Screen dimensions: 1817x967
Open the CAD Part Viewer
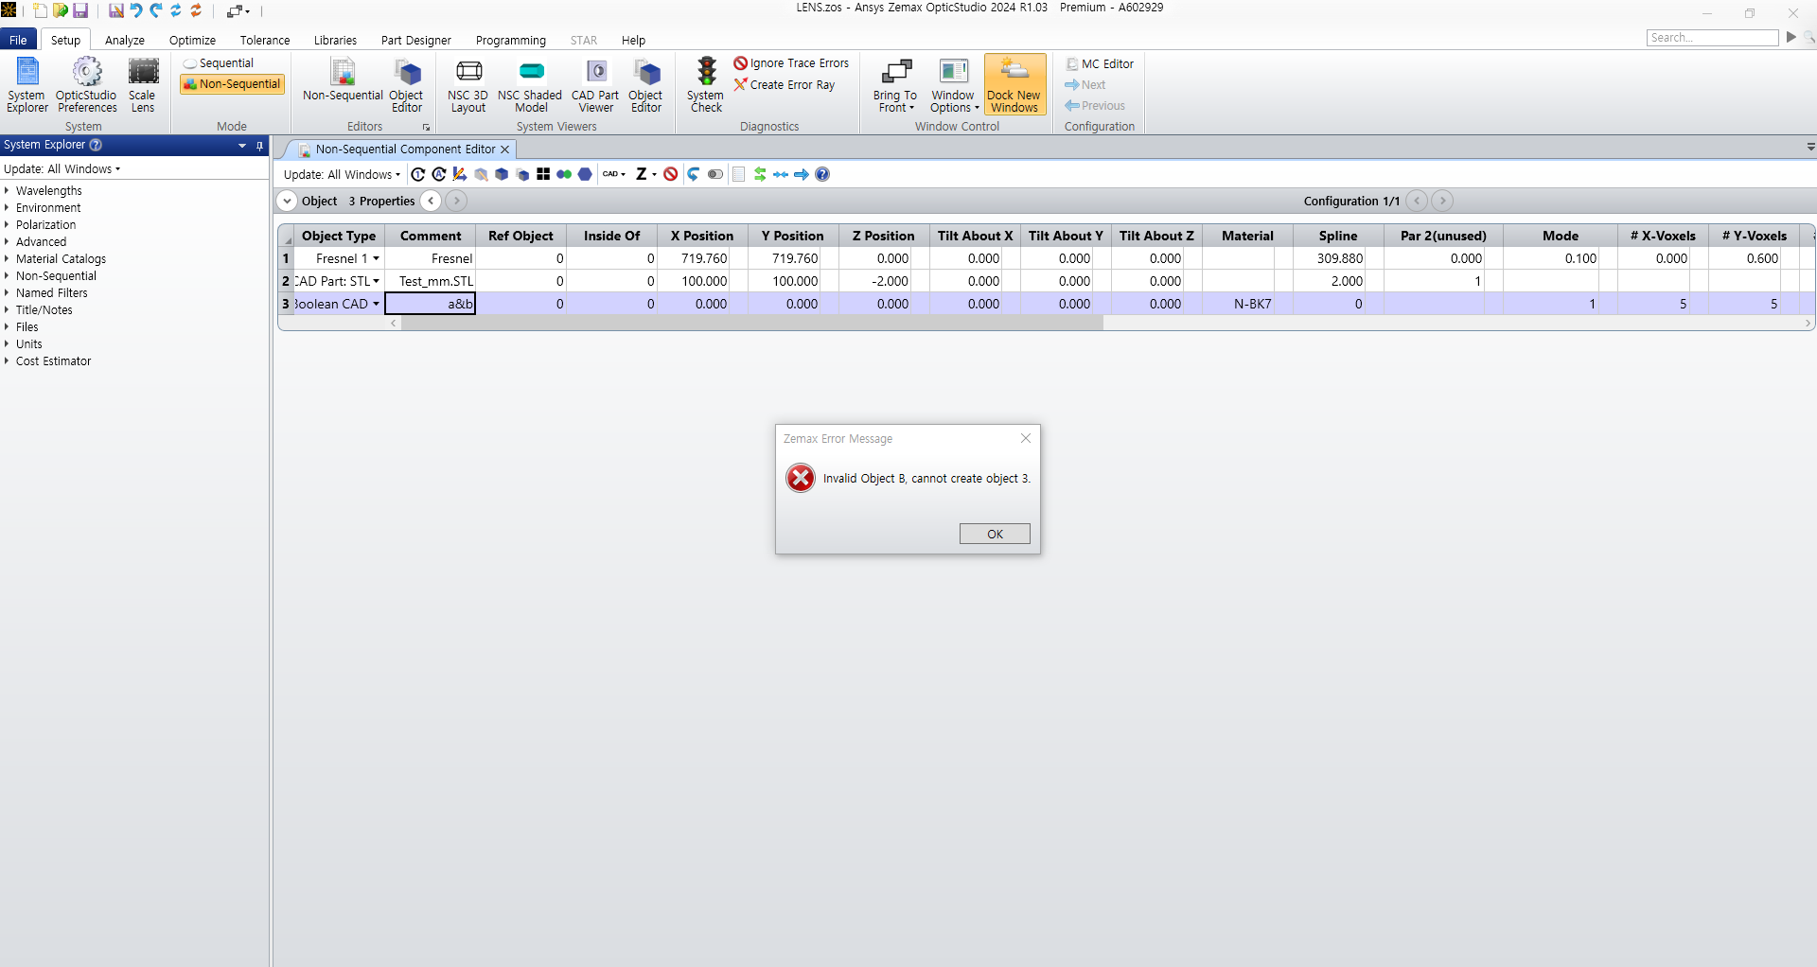coord(595,85)
